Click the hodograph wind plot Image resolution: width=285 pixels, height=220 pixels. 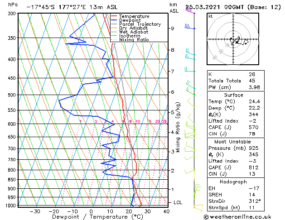233,39
